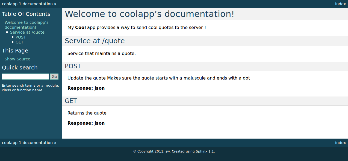This screenshot has height=161, width=348.
Task: Open 'coolapp 1 documentation' link in bottom bar
Action: 27,143
